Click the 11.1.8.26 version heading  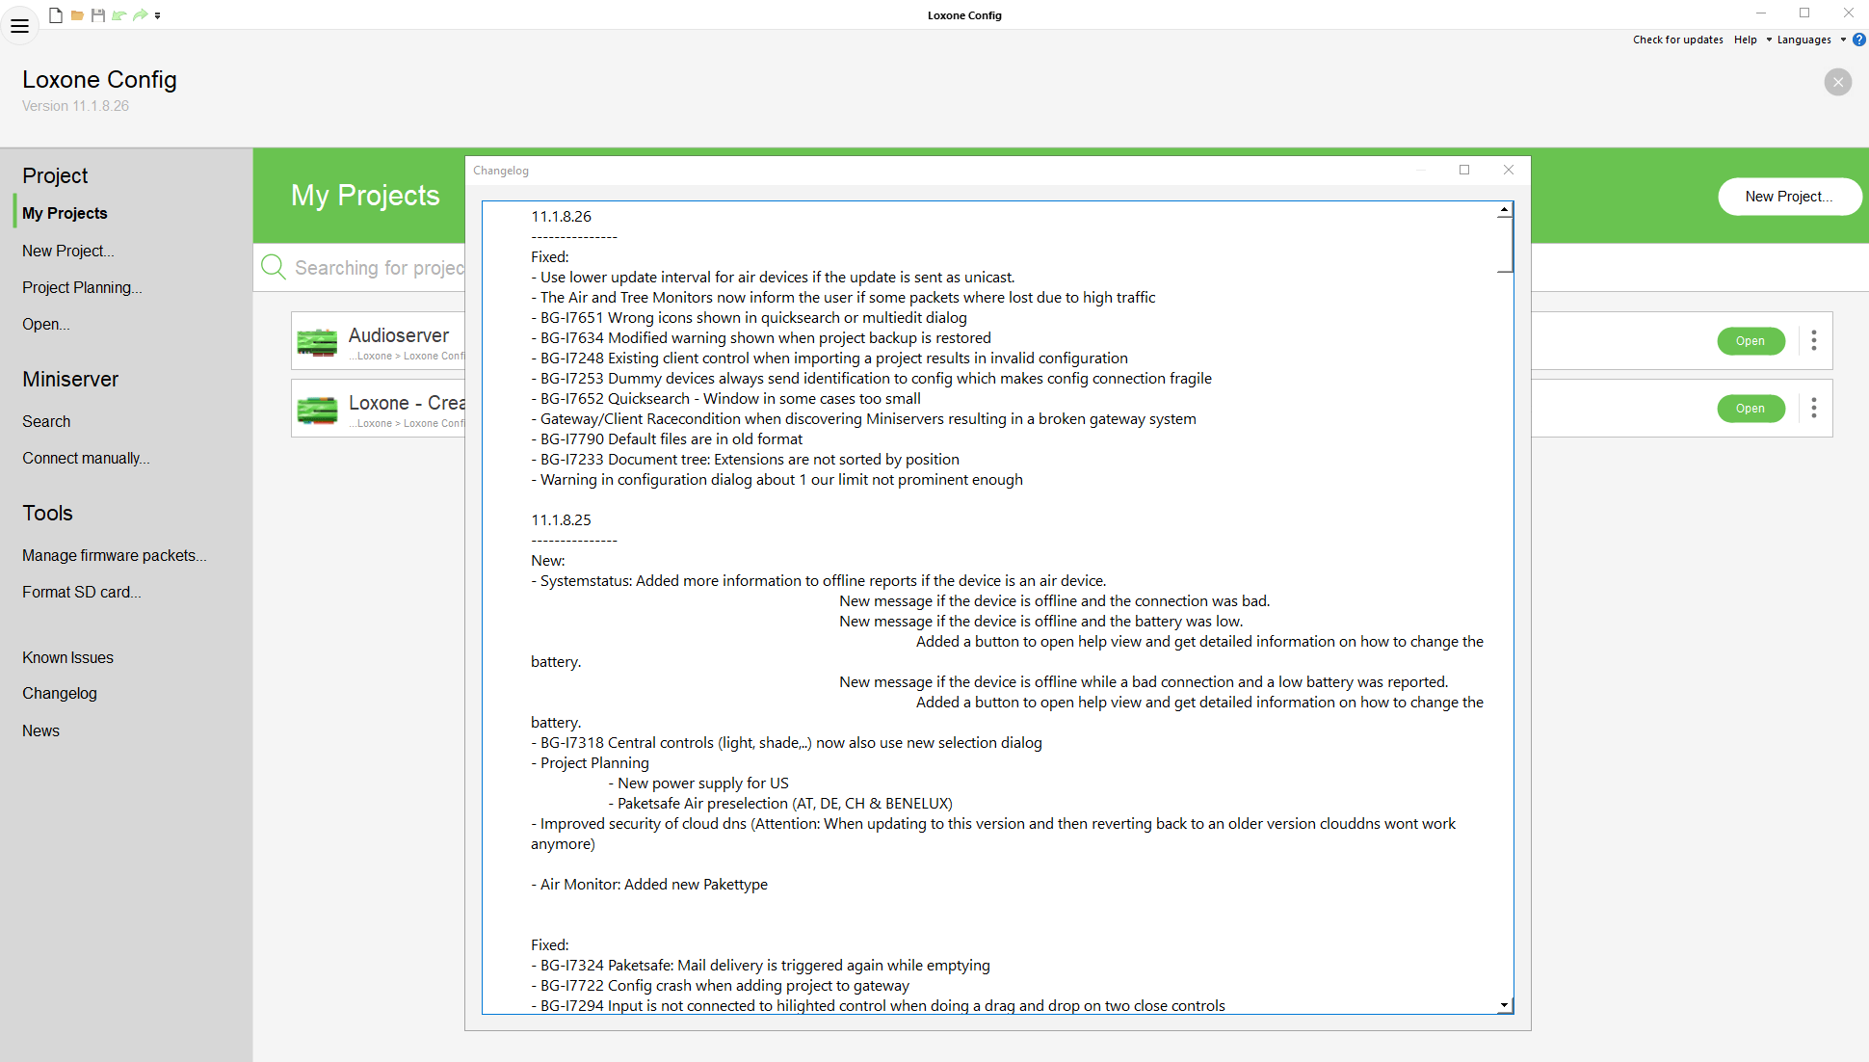[x=561, y=217]
